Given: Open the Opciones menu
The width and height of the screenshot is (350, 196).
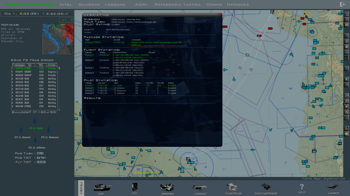Looking at the screenshot, I should click(238, 5).
